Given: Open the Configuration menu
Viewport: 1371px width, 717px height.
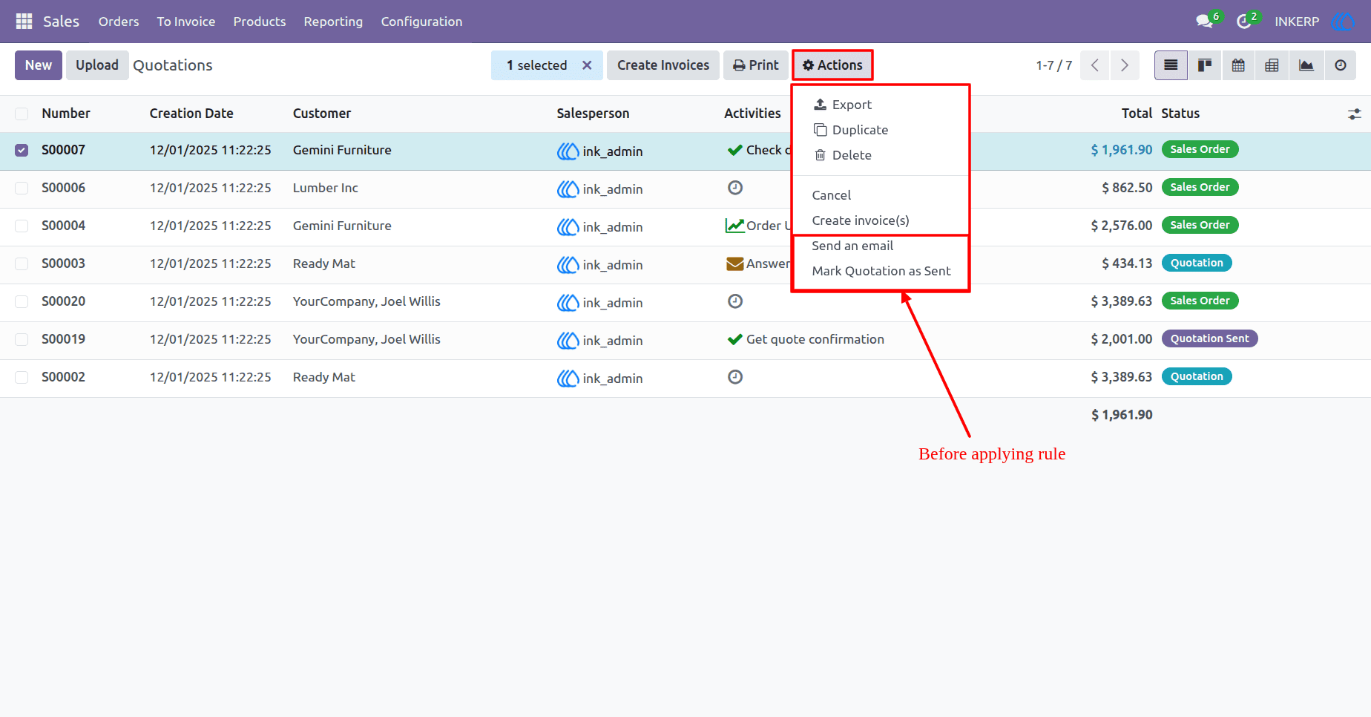Looking at the screenshot, I should pyautogui.click(x=421, y=22).
